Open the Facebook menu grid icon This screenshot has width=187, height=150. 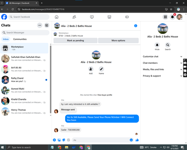(165, 17)
